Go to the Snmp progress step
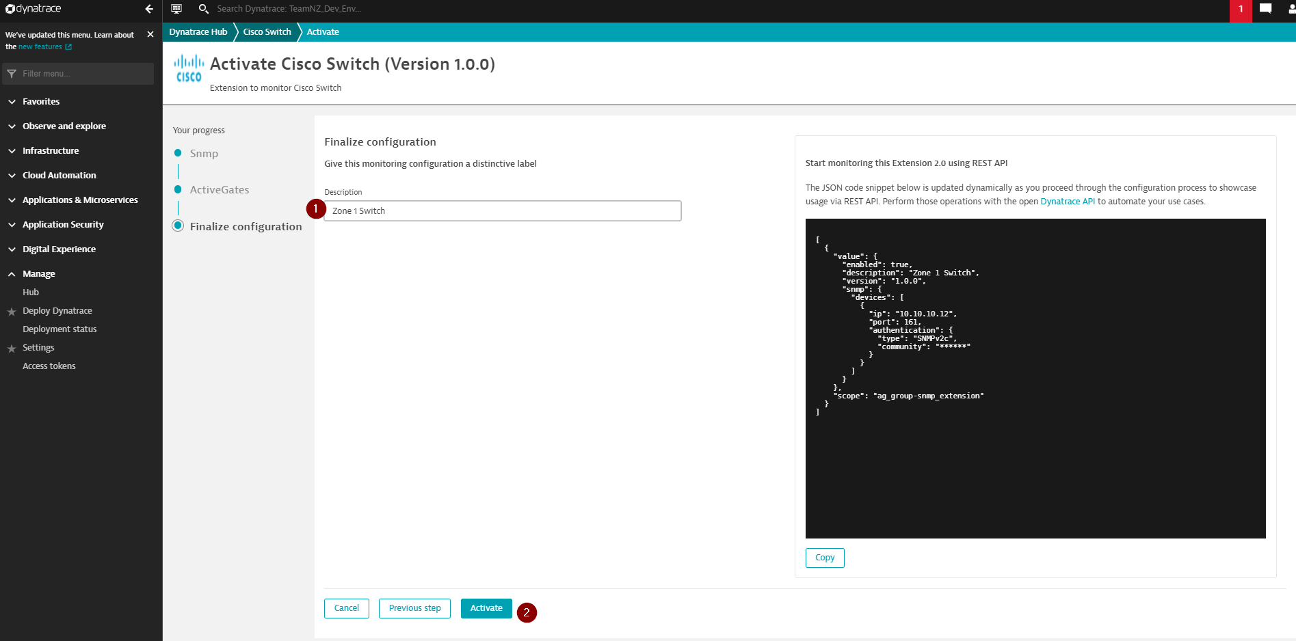Viewport: 1296px width, 641px height. [204, 153]
